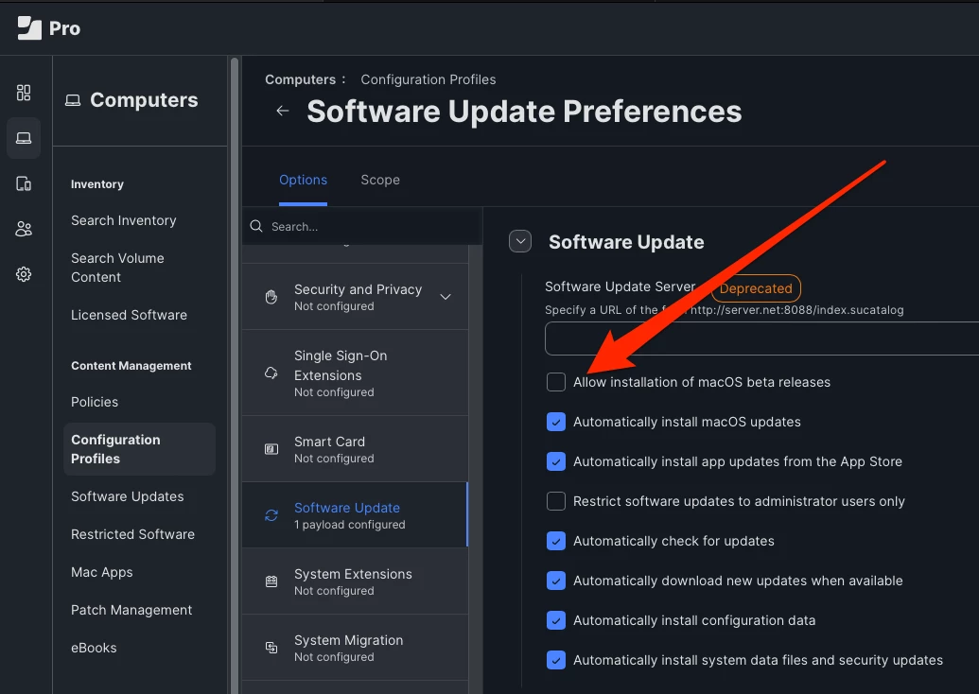This screenshot has height=694, width=979.
Task: Click the System Extensions payload icon
Action: 271,581
